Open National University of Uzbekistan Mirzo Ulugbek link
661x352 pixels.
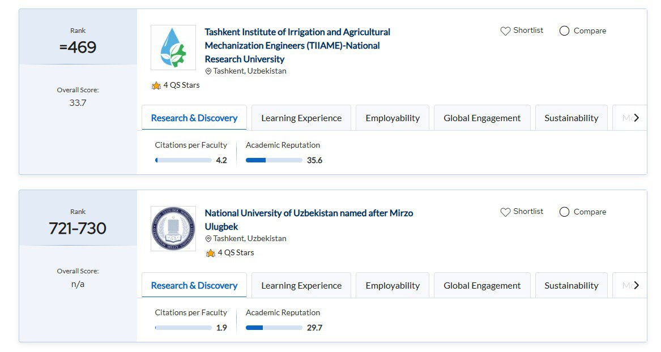[x=309, y=213]
